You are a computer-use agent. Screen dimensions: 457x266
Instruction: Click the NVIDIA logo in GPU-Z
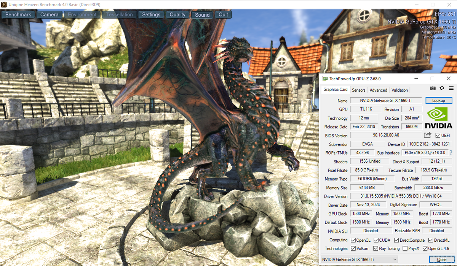pos(439,117)
